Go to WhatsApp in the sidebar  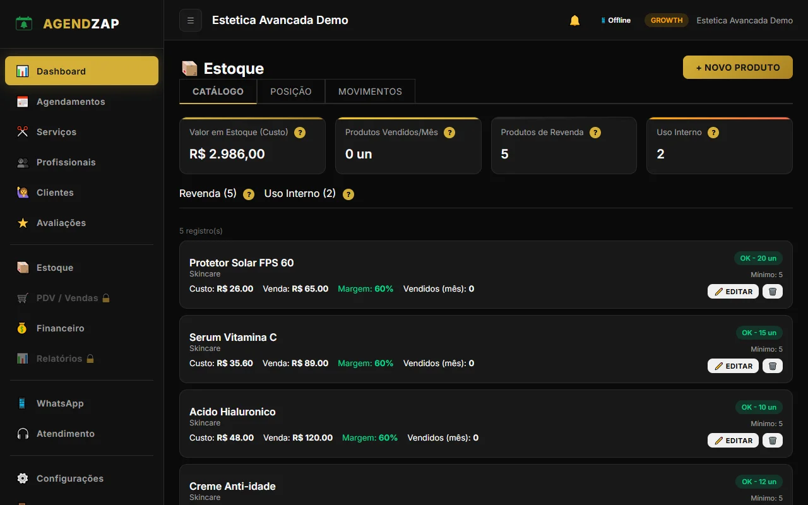point(60,403)
